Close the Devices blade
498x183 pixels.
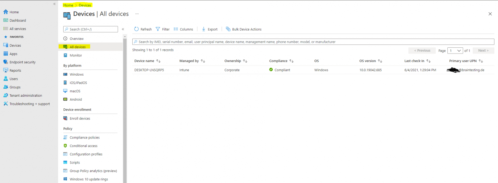(490, 14)
